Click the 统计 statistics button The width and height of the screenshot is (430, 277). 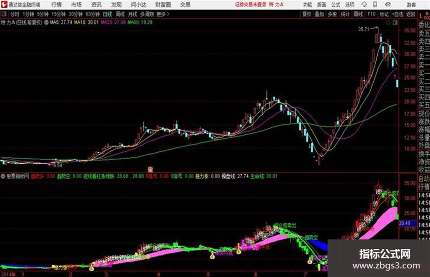[345, 14]
